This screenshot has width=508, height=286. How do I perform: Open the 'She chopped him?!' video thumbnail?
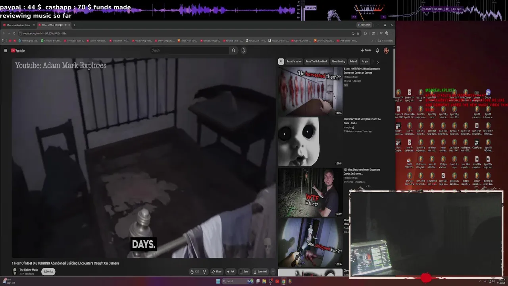[310, 242]
